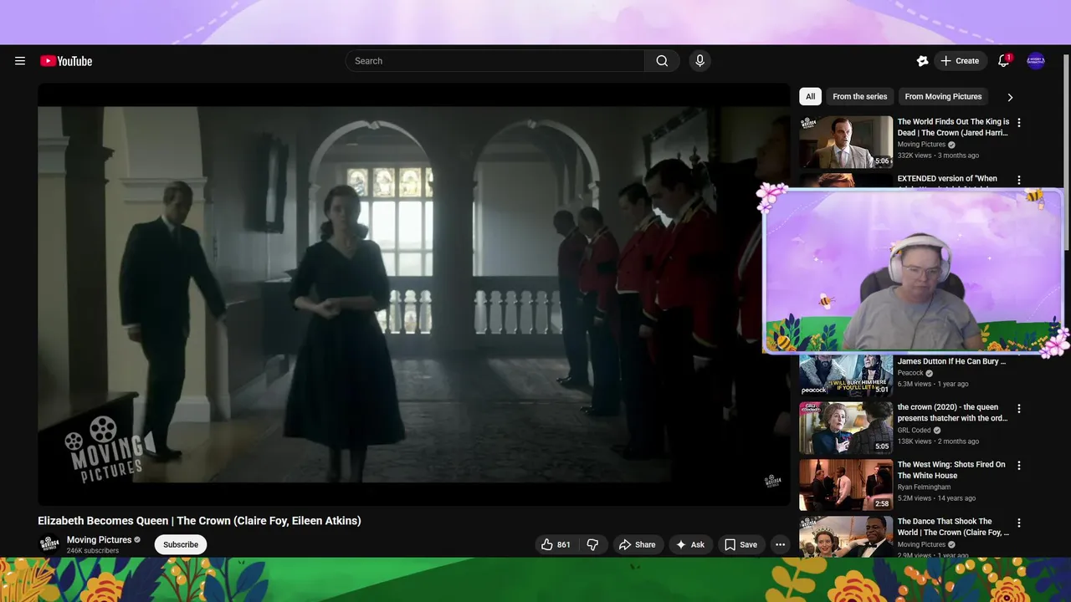Open the hamburger guide menu

pyautogui.click(x=20, y=61)
